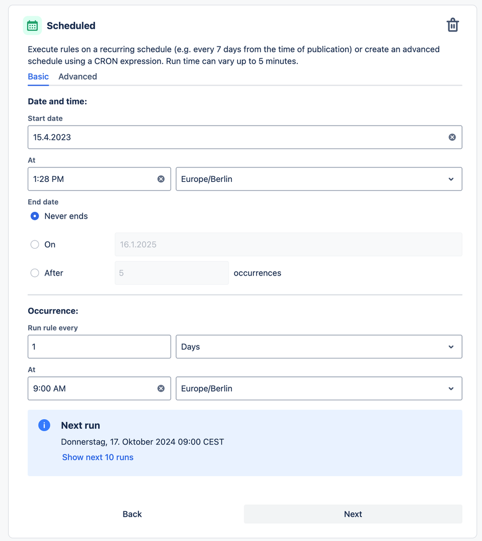Go Back to the previous step
This screenshot has width=482, height=541.
click(x=132, y=514)
